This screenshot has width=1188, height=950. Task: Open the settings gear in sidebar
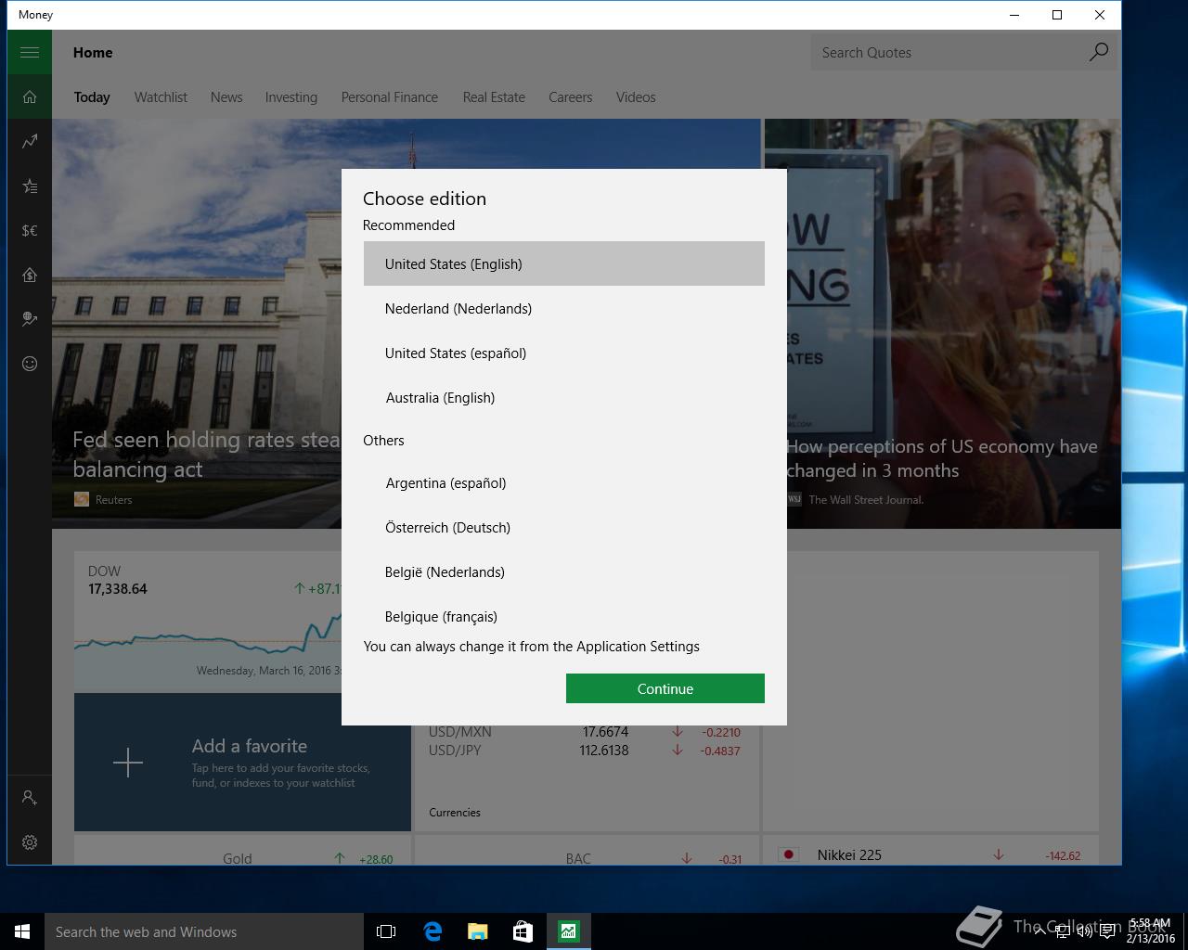click(x=30, y=842)
